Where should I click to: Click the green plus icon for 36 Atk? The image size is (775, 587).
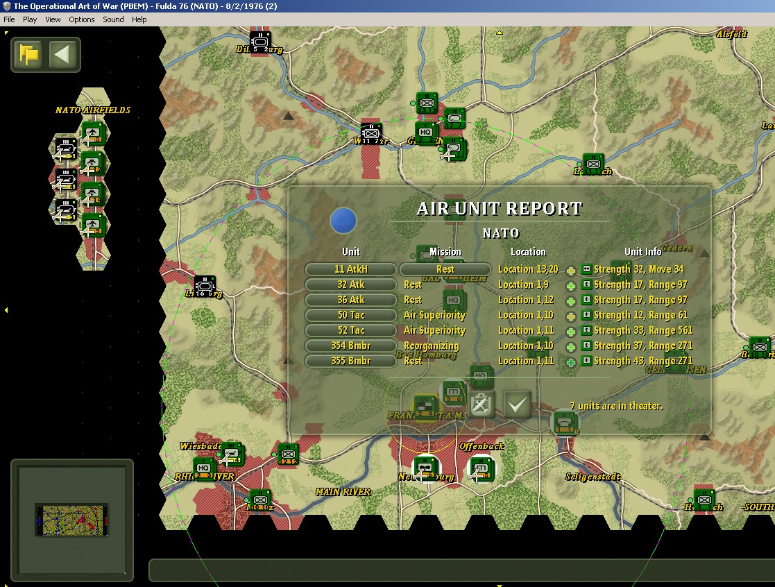coord(570,301)
